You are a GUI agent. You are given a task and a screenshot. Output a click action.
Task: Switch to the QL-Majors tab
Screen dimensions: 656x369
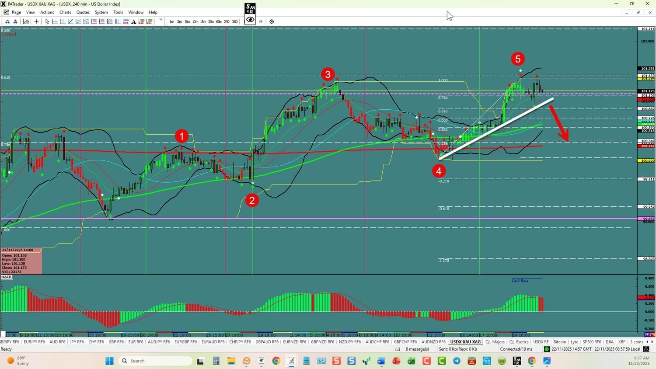(x=495, y=342)
